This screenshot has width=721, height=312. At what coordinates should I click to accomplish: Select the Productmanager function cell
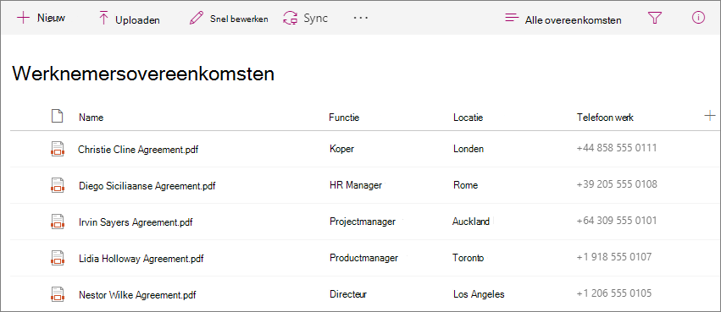point(363,258)
